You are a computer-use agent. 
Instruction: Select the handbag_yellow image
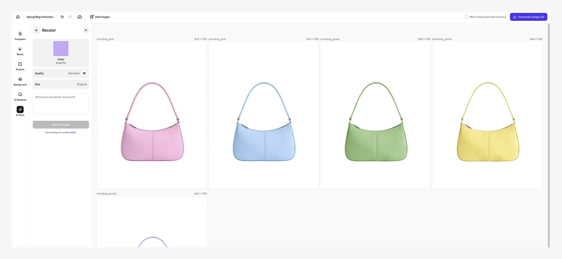487,115
